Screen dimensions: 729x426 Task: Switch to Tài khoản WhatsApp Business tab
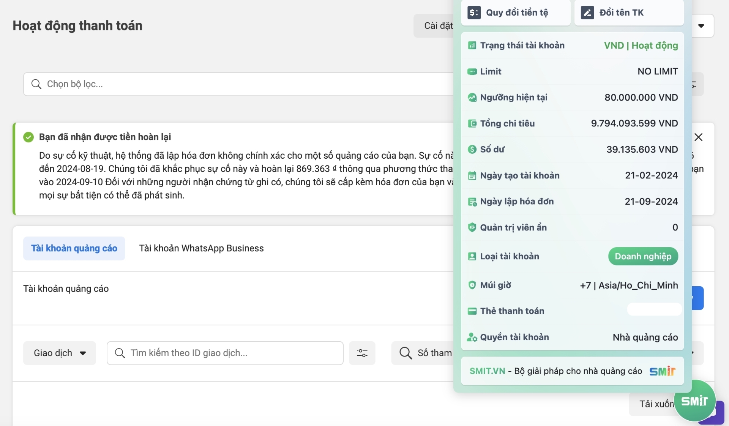pyautogui.click(x=201, y=248)
